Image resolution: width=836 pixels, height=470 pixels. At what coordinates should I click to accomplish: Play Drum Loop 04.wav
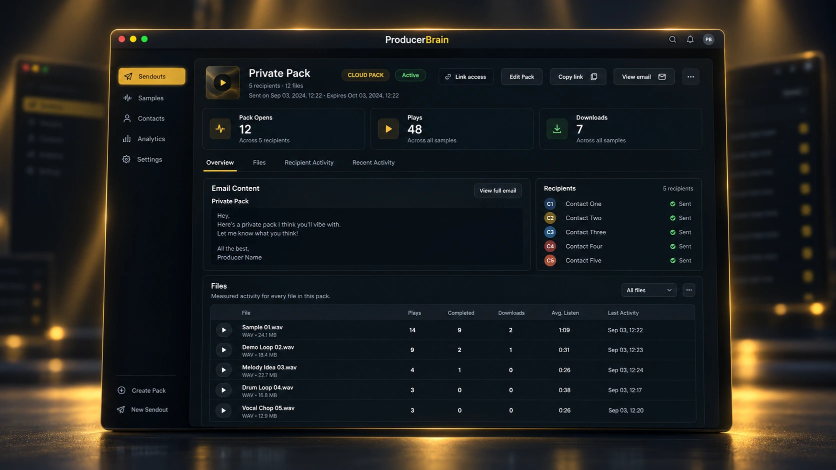pyautogui.click(x=223, y=390)
